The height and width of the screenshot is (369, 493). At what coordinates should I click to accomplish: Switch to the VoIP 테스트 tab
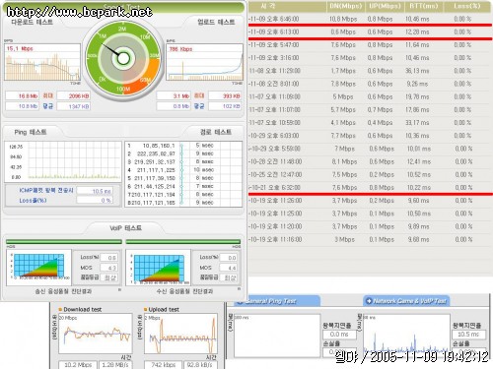tap(125, 228)
